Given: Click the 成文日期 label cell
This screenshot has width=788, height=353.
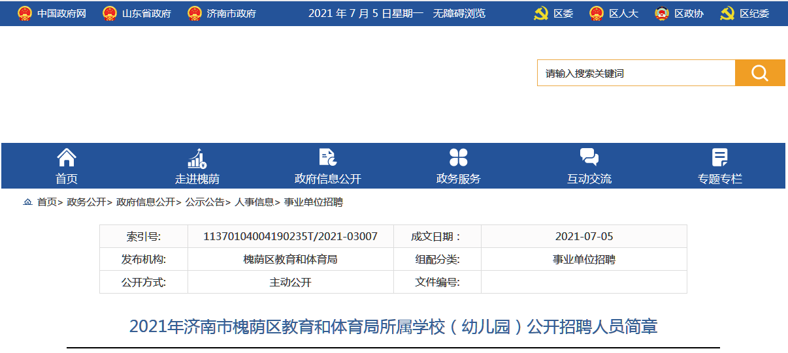Looking at the screenshot, I should coord(438,236).
